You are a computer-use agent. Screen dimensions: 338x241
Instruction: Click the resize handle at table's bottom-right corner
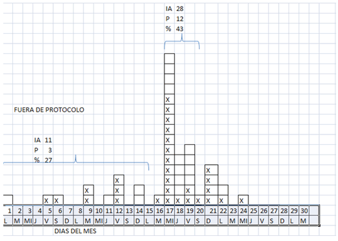click(x=319, y=225)
